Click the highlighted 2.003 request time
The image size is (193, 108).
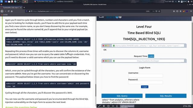151,56
